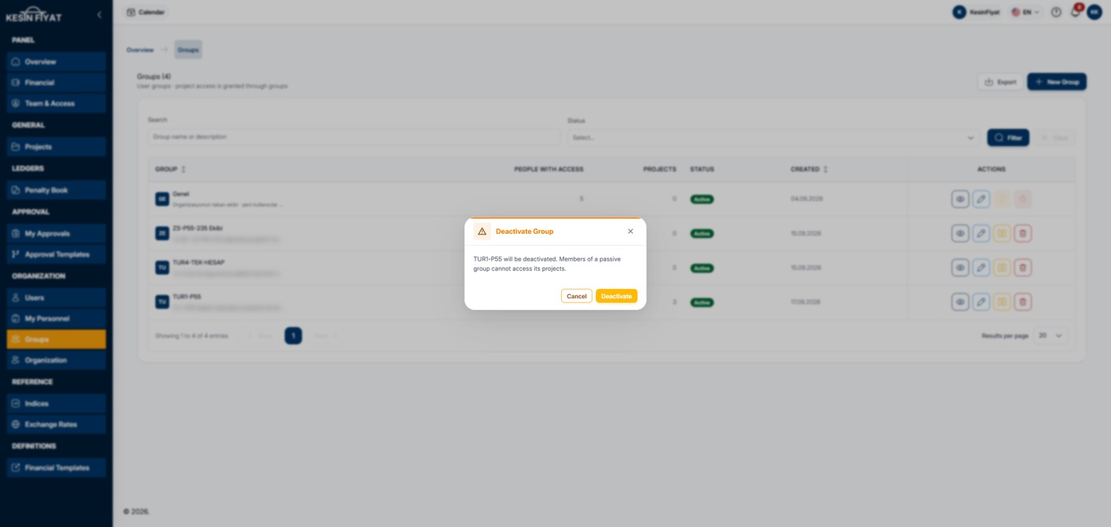
Task: Click the Exchange Rates globe icon
Action: point(16,424)
